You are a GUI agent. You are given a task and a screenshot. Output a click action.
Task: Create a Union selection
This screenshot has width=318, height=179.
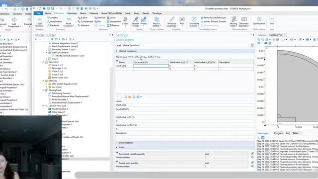tap(111, 18)
